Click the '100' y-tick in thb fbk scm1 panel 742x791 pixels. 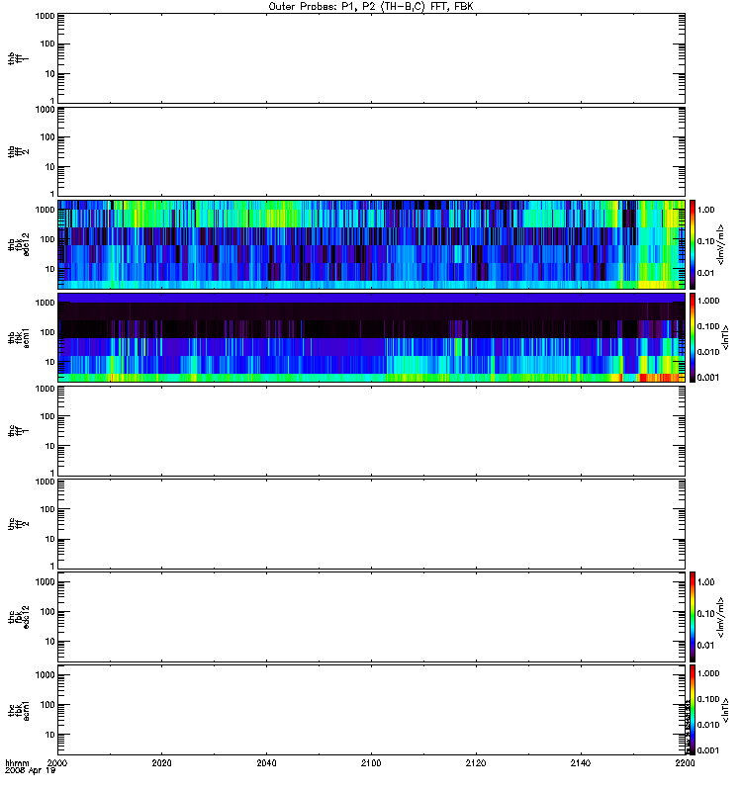(49, 332)
